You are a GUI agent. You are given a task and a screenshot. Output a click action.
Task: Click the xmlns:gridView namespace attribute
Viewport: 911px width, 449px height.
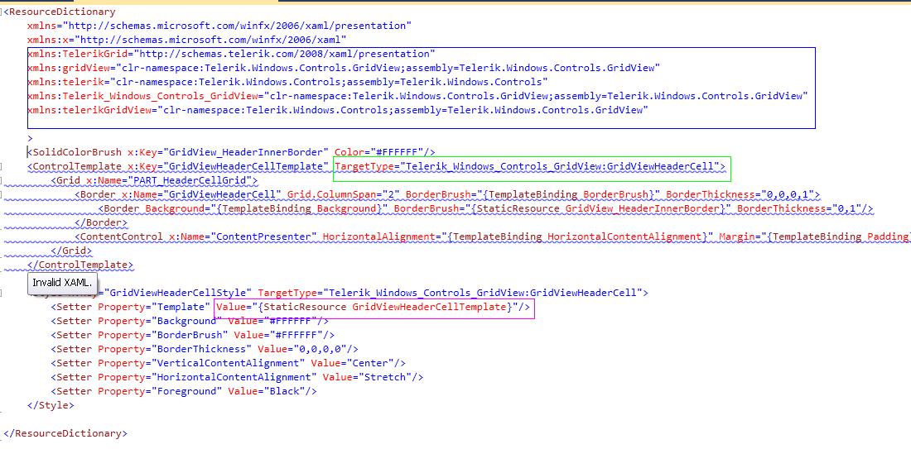[344, 68]
